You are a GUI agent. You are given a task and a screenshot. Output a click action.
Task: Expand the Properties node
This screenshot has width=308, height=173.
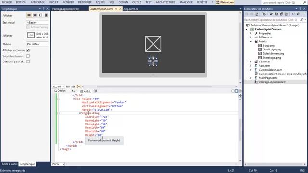(x=250, y=33)
